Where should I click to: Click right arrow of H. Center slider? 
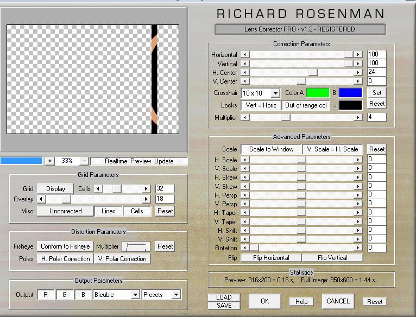pyautogui.click(x=358, y=72)
